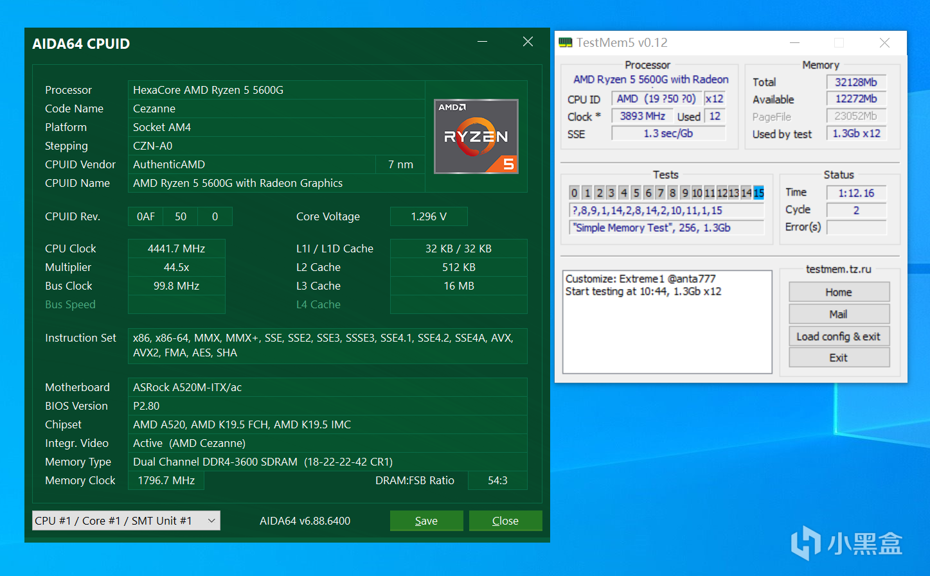Click the empty Error(s) field
Image resolution: width=930 pixels, height=576 pixels.
click(x=856, y=227)
